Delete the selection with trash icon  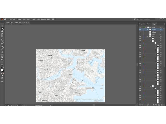click(x=162, y=105)
